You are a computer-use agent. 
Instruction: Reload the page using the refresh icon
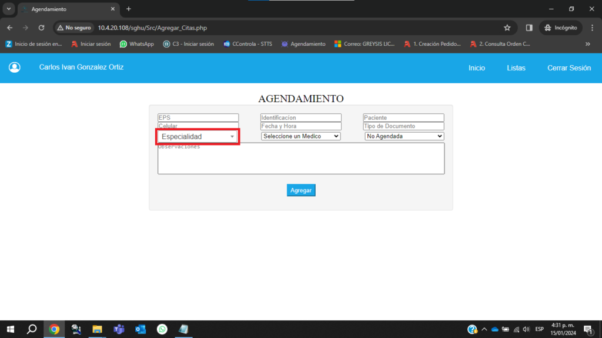[x=41, y=28]
